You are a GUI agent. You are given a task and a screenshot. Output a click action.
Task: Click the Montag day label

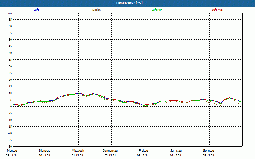(x=12, y=151)
